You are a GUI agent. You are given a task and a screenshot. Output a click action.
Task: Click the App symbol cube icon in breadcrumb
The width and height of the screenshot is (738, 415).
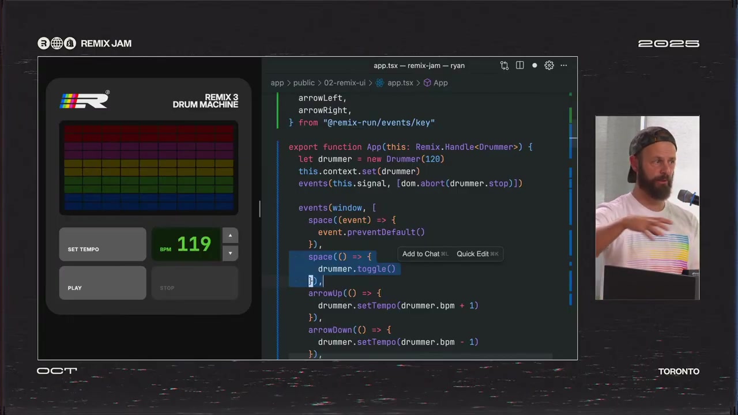point(427,83)
